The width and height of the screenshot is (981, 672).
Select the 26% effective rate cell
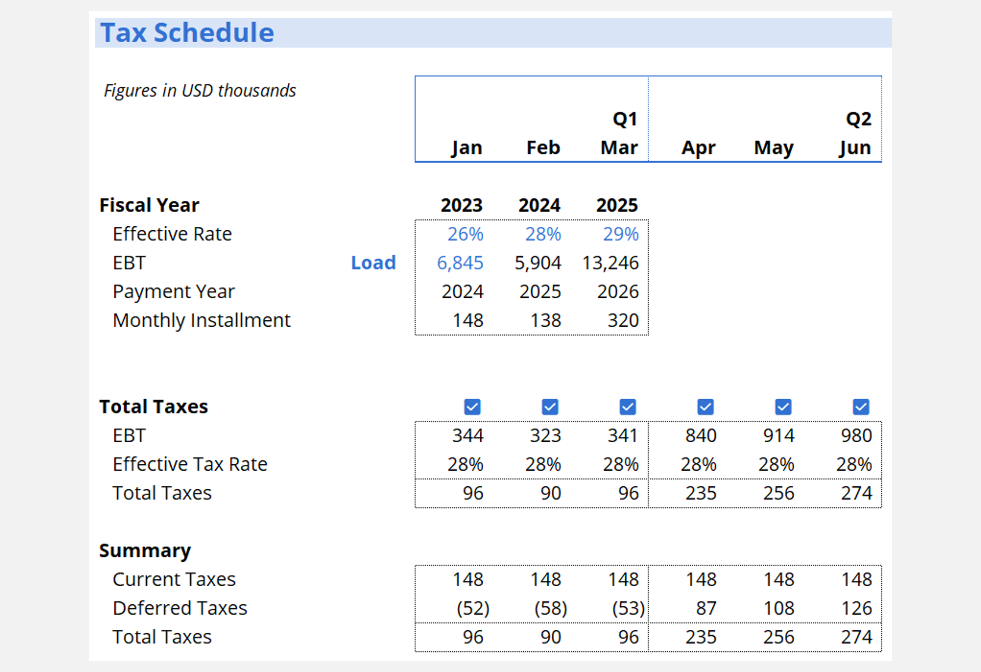tap(465, 234)
